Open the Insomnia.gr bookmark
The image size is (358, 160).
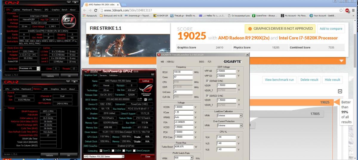137,16
